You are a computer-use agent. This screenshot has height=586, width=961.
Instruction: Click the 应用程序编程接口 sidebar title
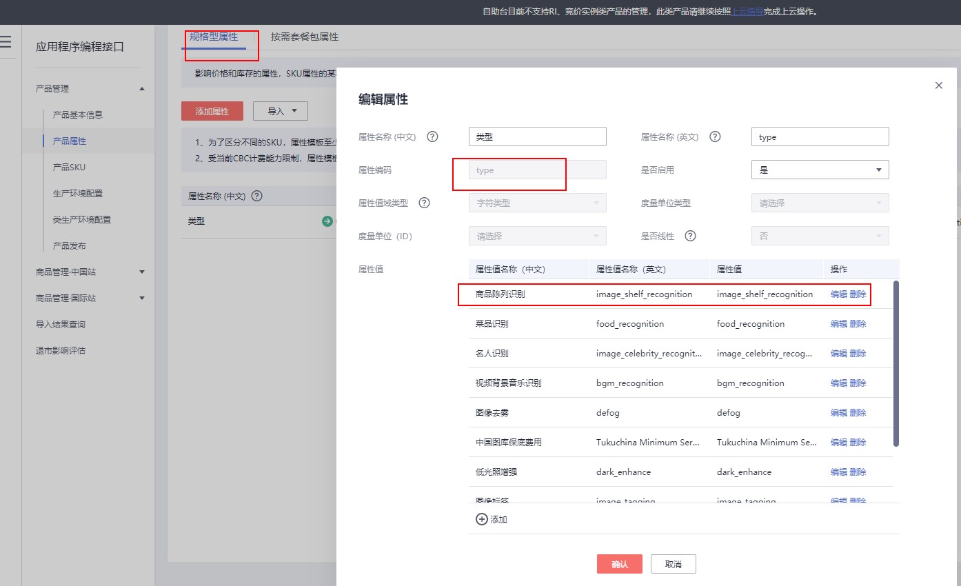pyautogui.click(x=80, y=47)
